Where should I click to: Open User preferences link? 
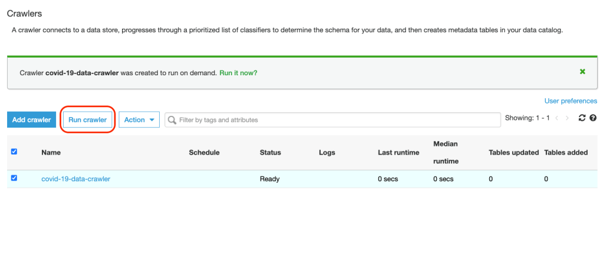tap(571, 101)
